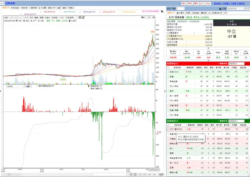This screenshot has height=177, width=250.
Task: Open the 亞泰金屬 title link
Action: pyautogui.click(x=10, y=3)
